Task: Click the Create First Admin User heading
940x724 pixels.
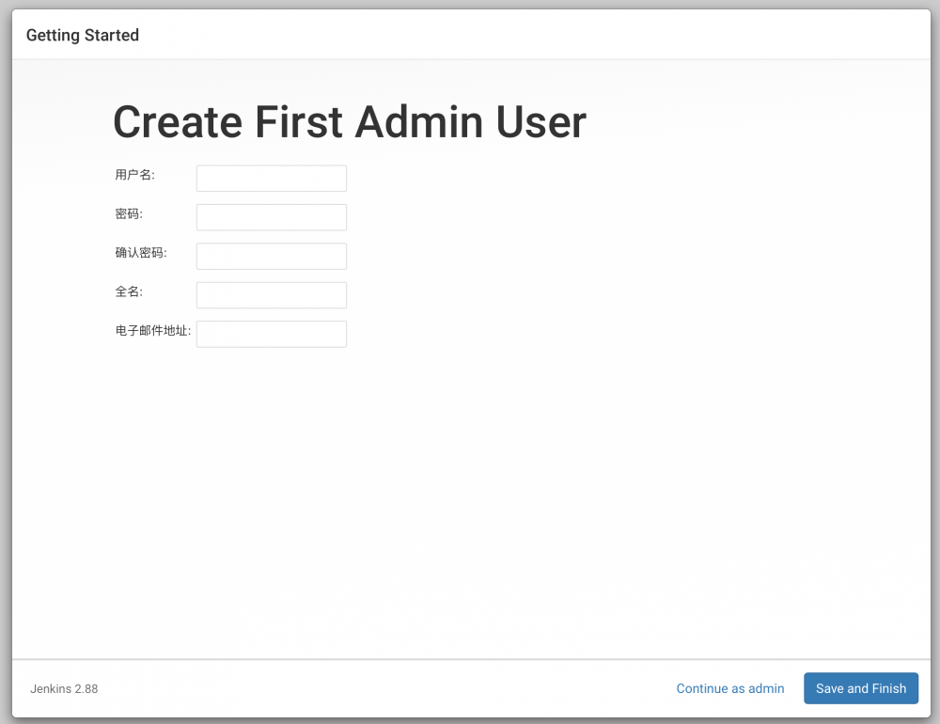Action: [349, 122]
